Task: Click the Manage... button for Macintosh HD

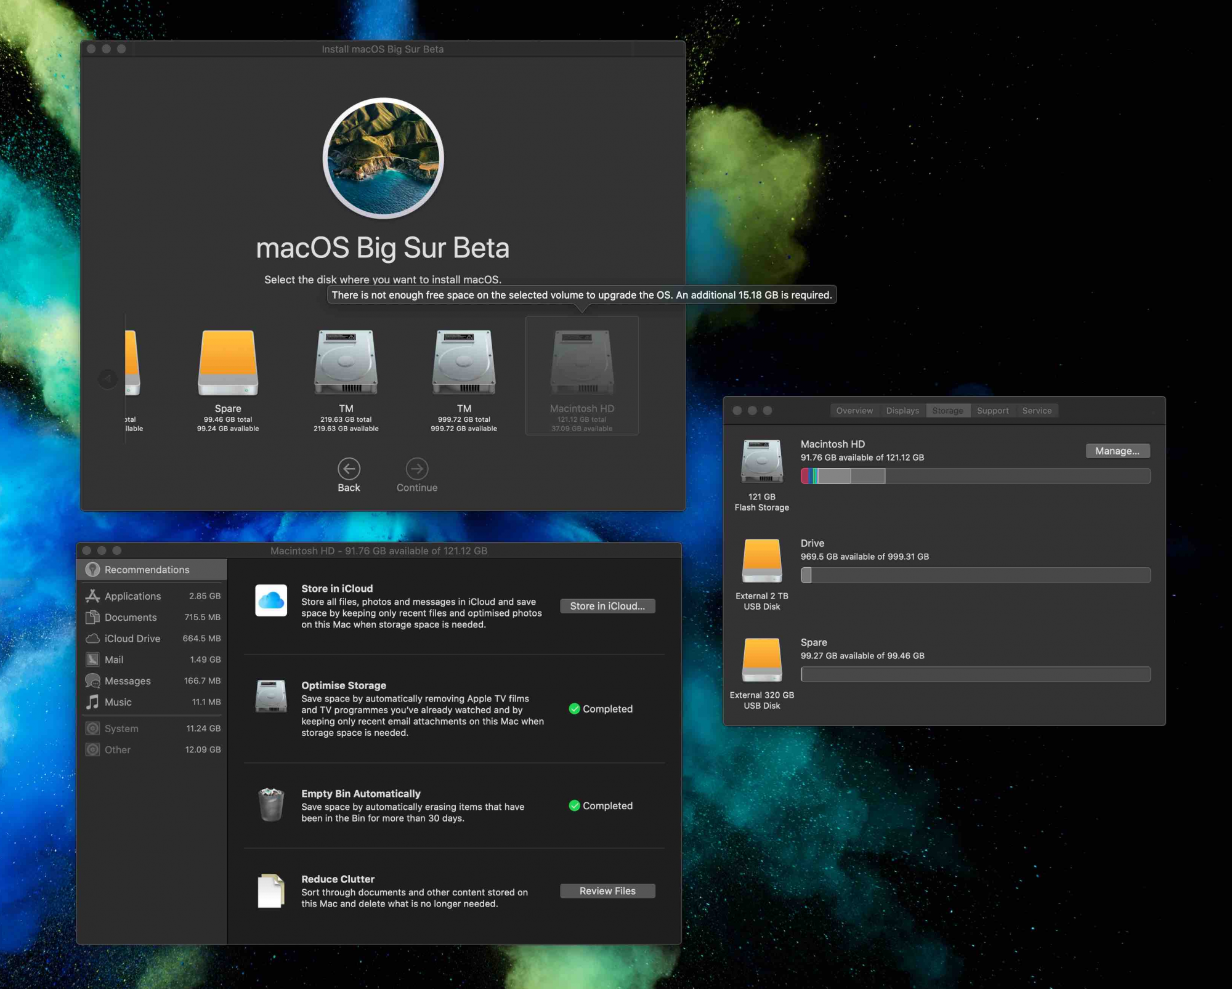Action: 1117,451
